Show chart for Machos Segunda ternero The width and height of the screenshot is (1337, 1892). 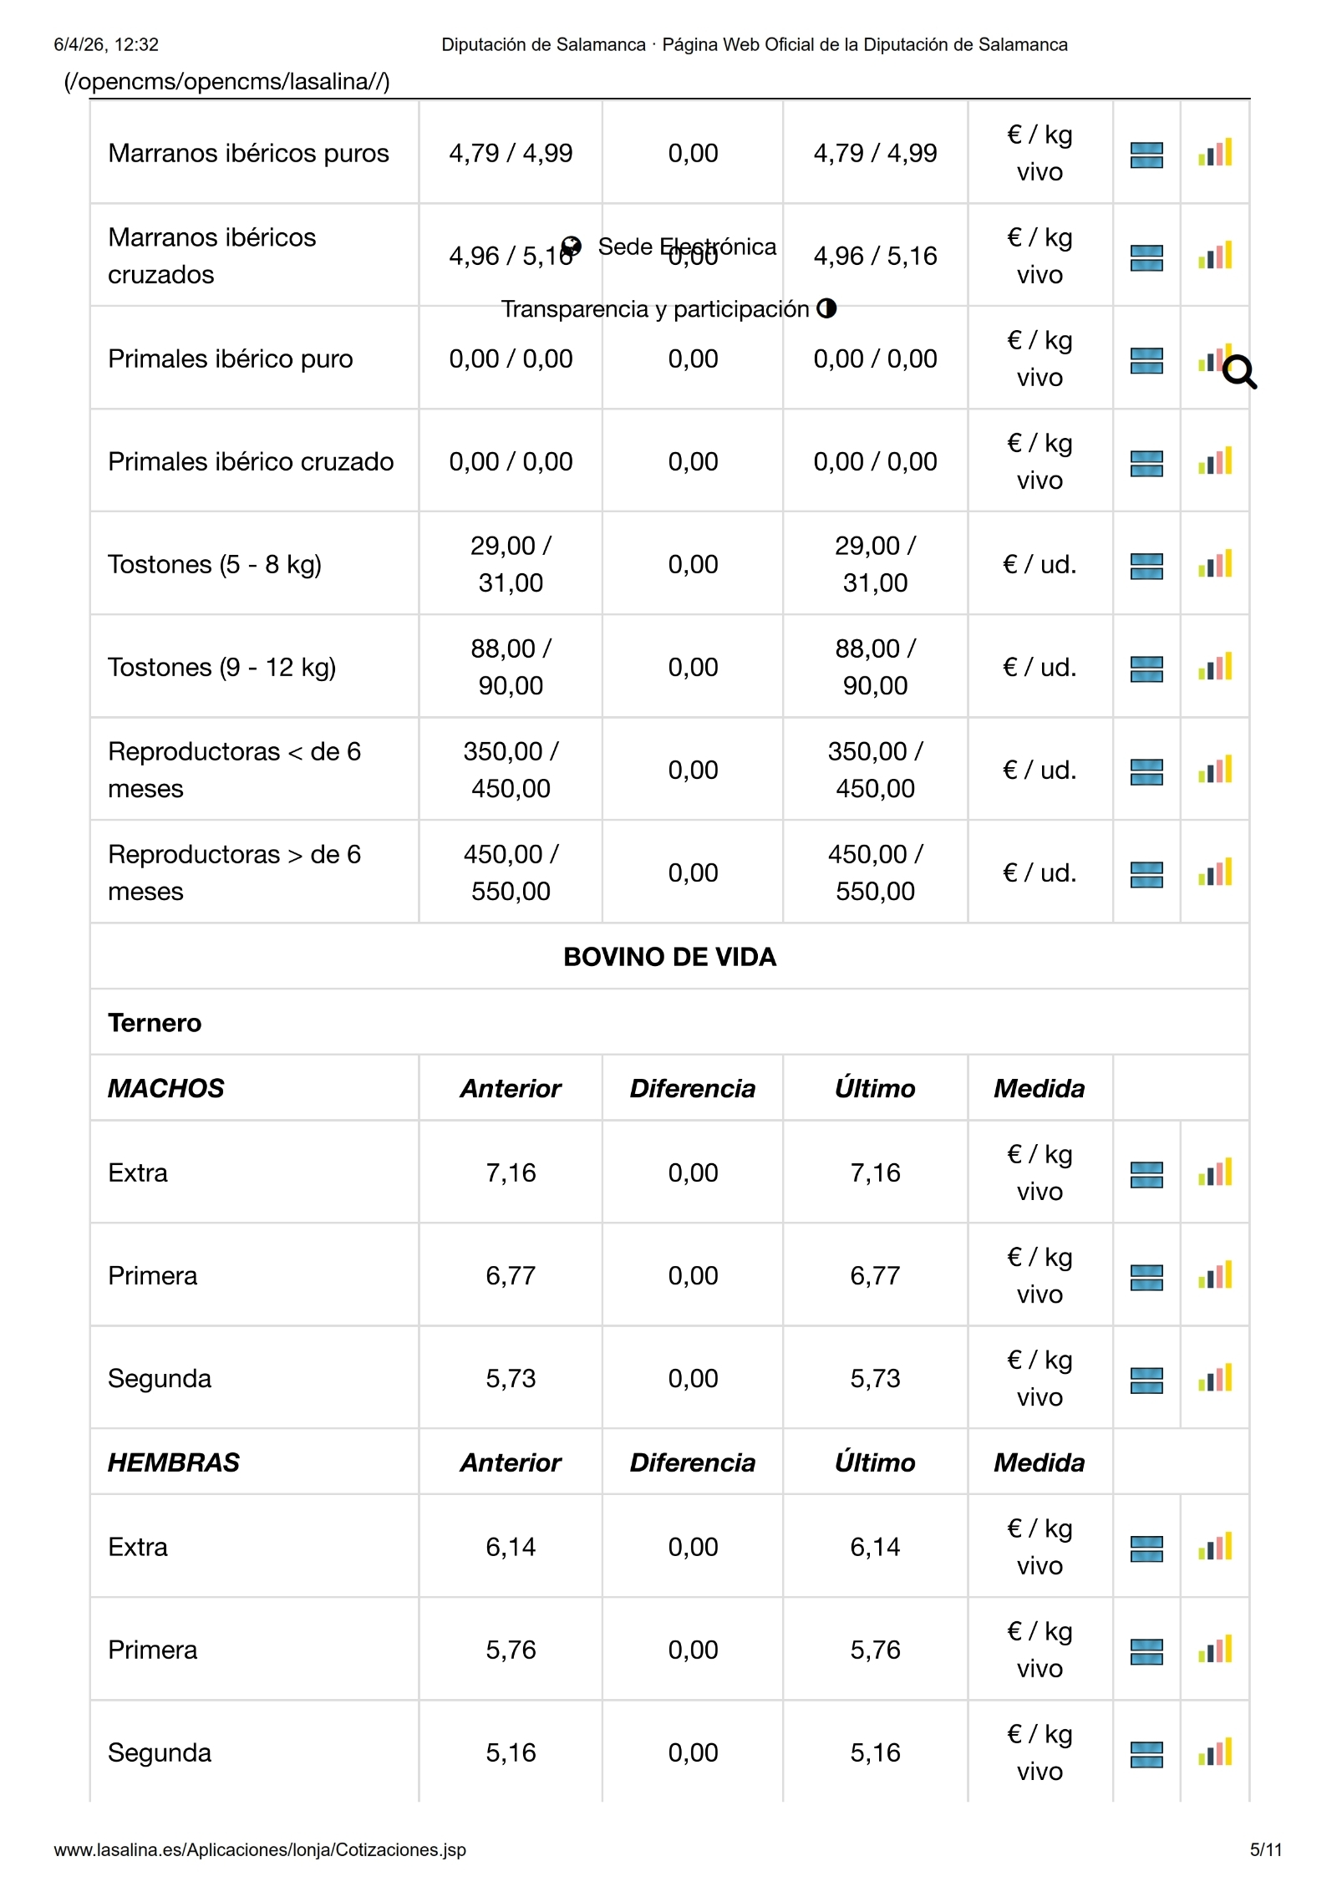point(1215,1378)
